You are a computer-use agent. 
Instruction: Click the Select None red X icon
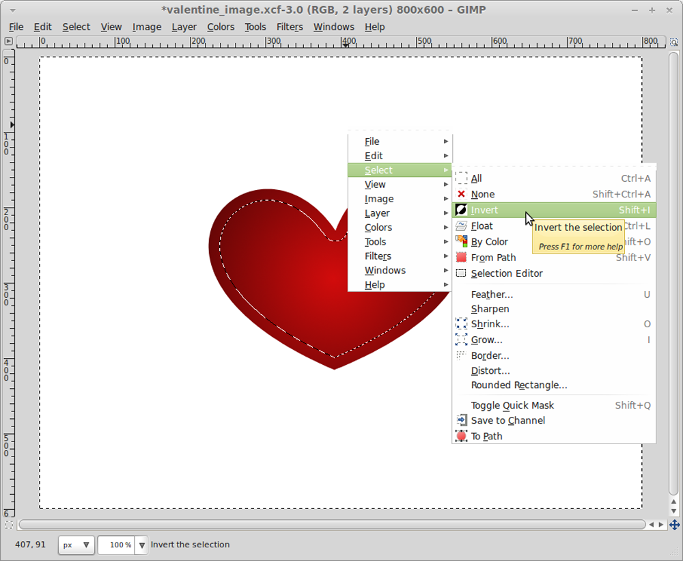pos(461,194)
